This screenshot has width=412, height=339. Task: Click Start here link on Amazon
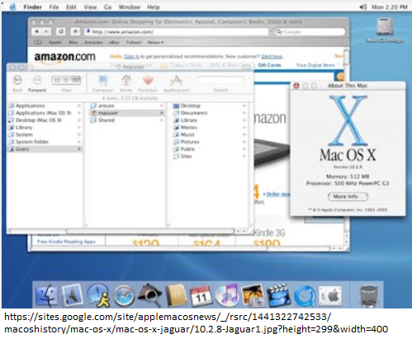272,56
